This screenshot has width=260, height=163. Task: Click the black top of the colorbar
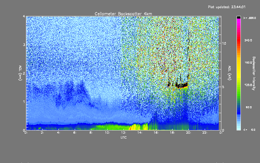239,17
